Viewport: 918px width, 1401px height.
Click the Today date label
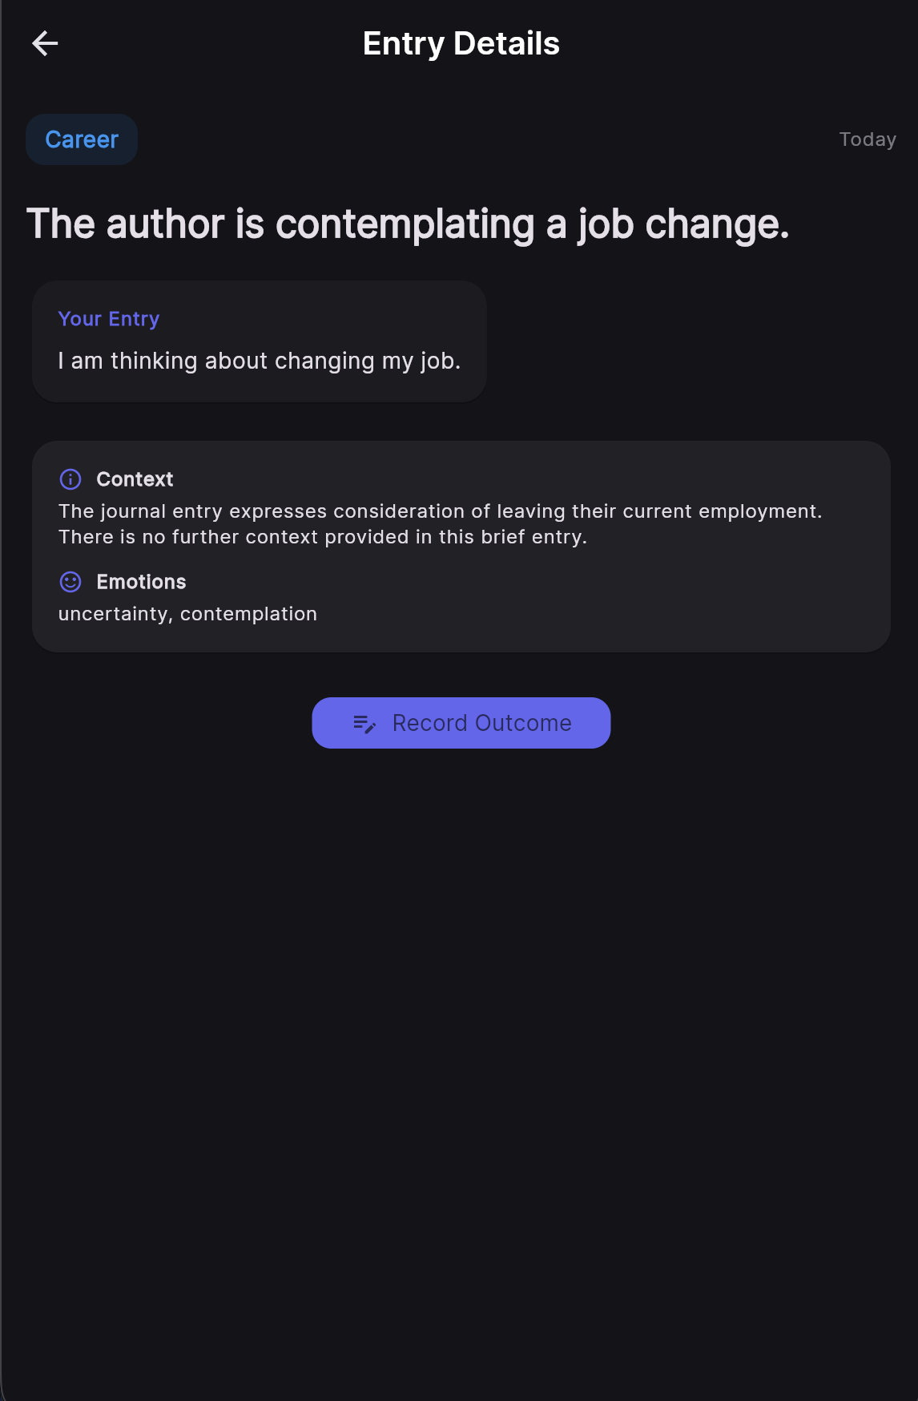click(868, 139)
